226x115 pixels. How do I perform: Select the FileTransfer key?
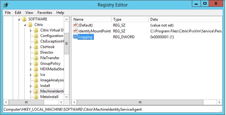[x=50, y=58]
